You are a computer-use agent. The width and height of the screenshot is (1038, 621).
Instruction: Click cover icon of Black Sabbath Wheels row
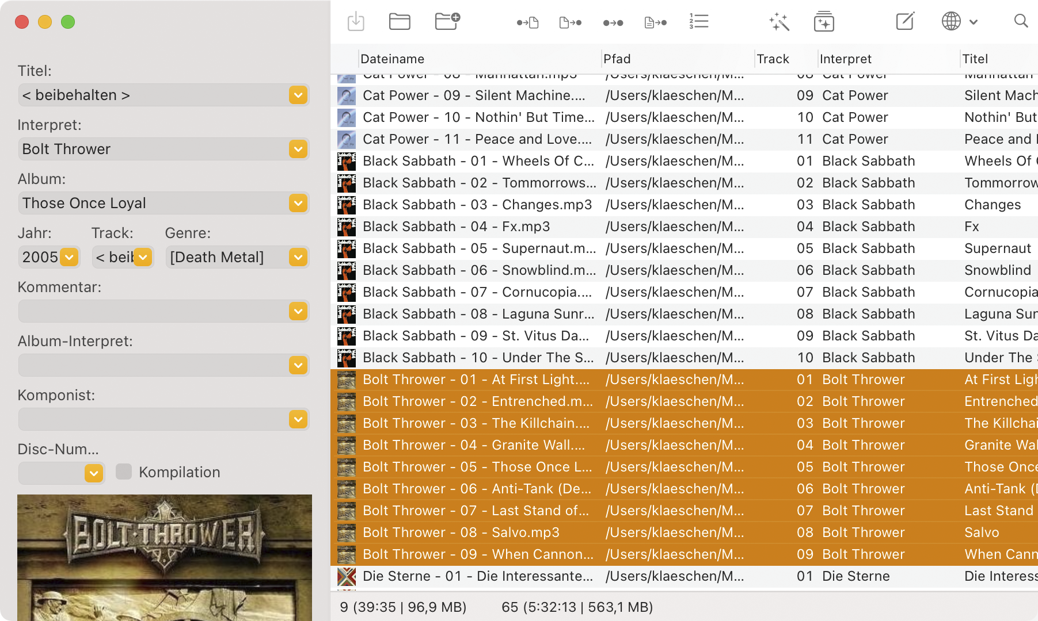click(347, 161)
